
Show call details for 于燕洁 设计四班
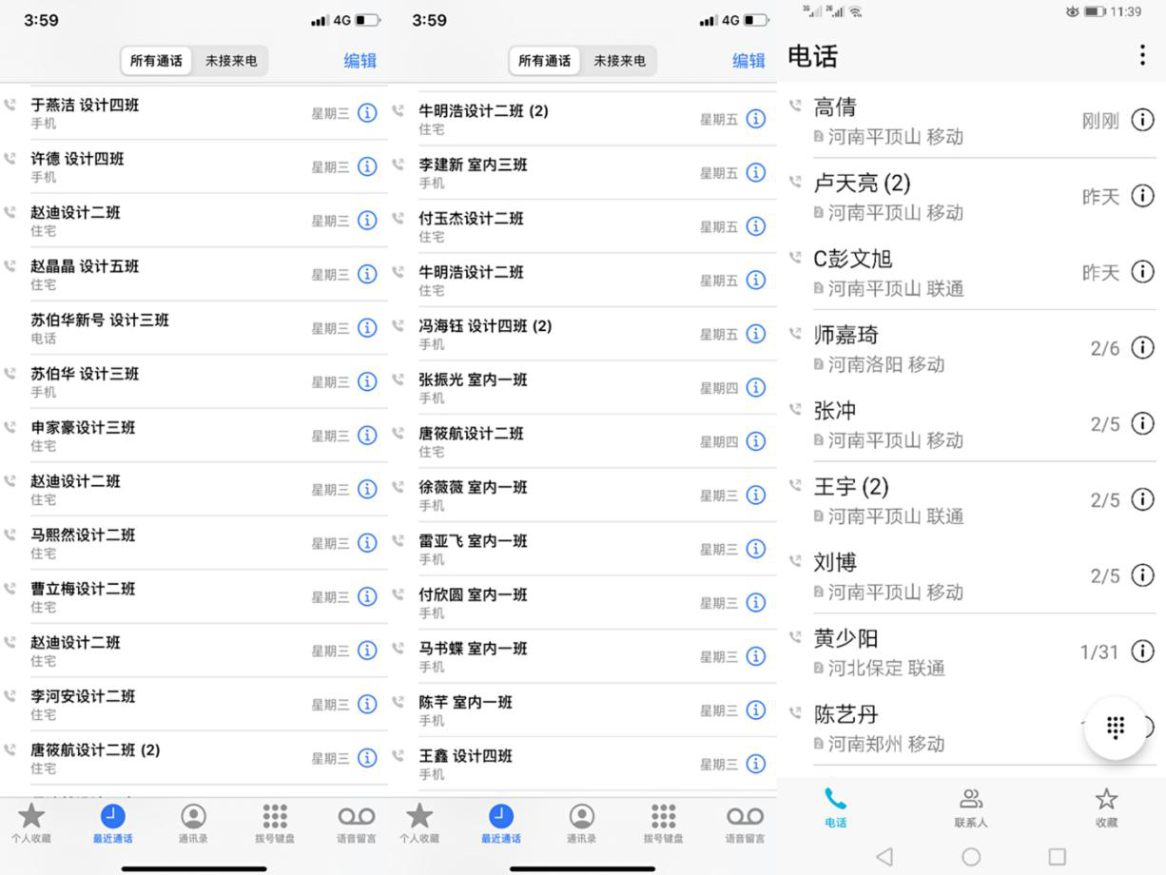click(x=367, y=113)
